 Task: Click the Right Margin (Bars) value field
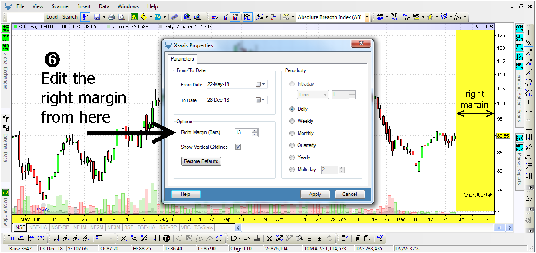[243, 133]
